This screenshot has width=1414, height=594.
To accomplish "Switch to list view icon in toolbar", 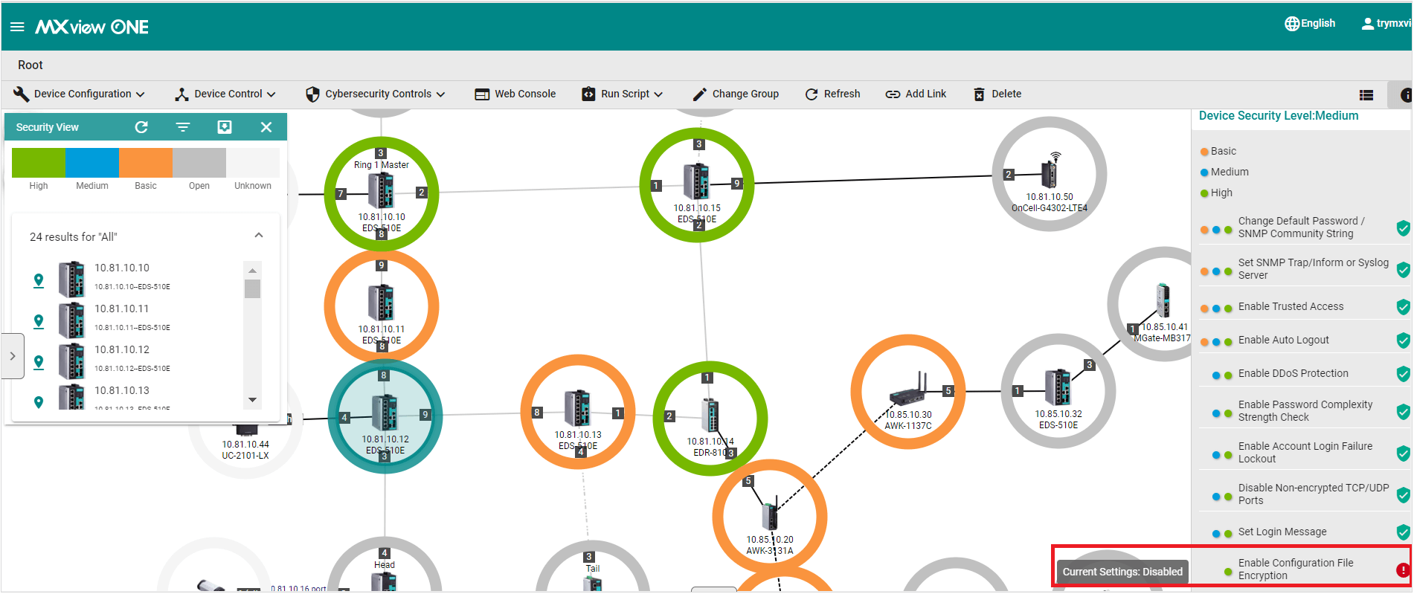I will coord(1366,94).
